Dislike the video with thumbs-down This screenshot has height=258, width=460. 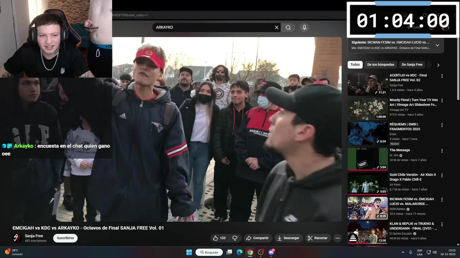click(x=235, y=238)
